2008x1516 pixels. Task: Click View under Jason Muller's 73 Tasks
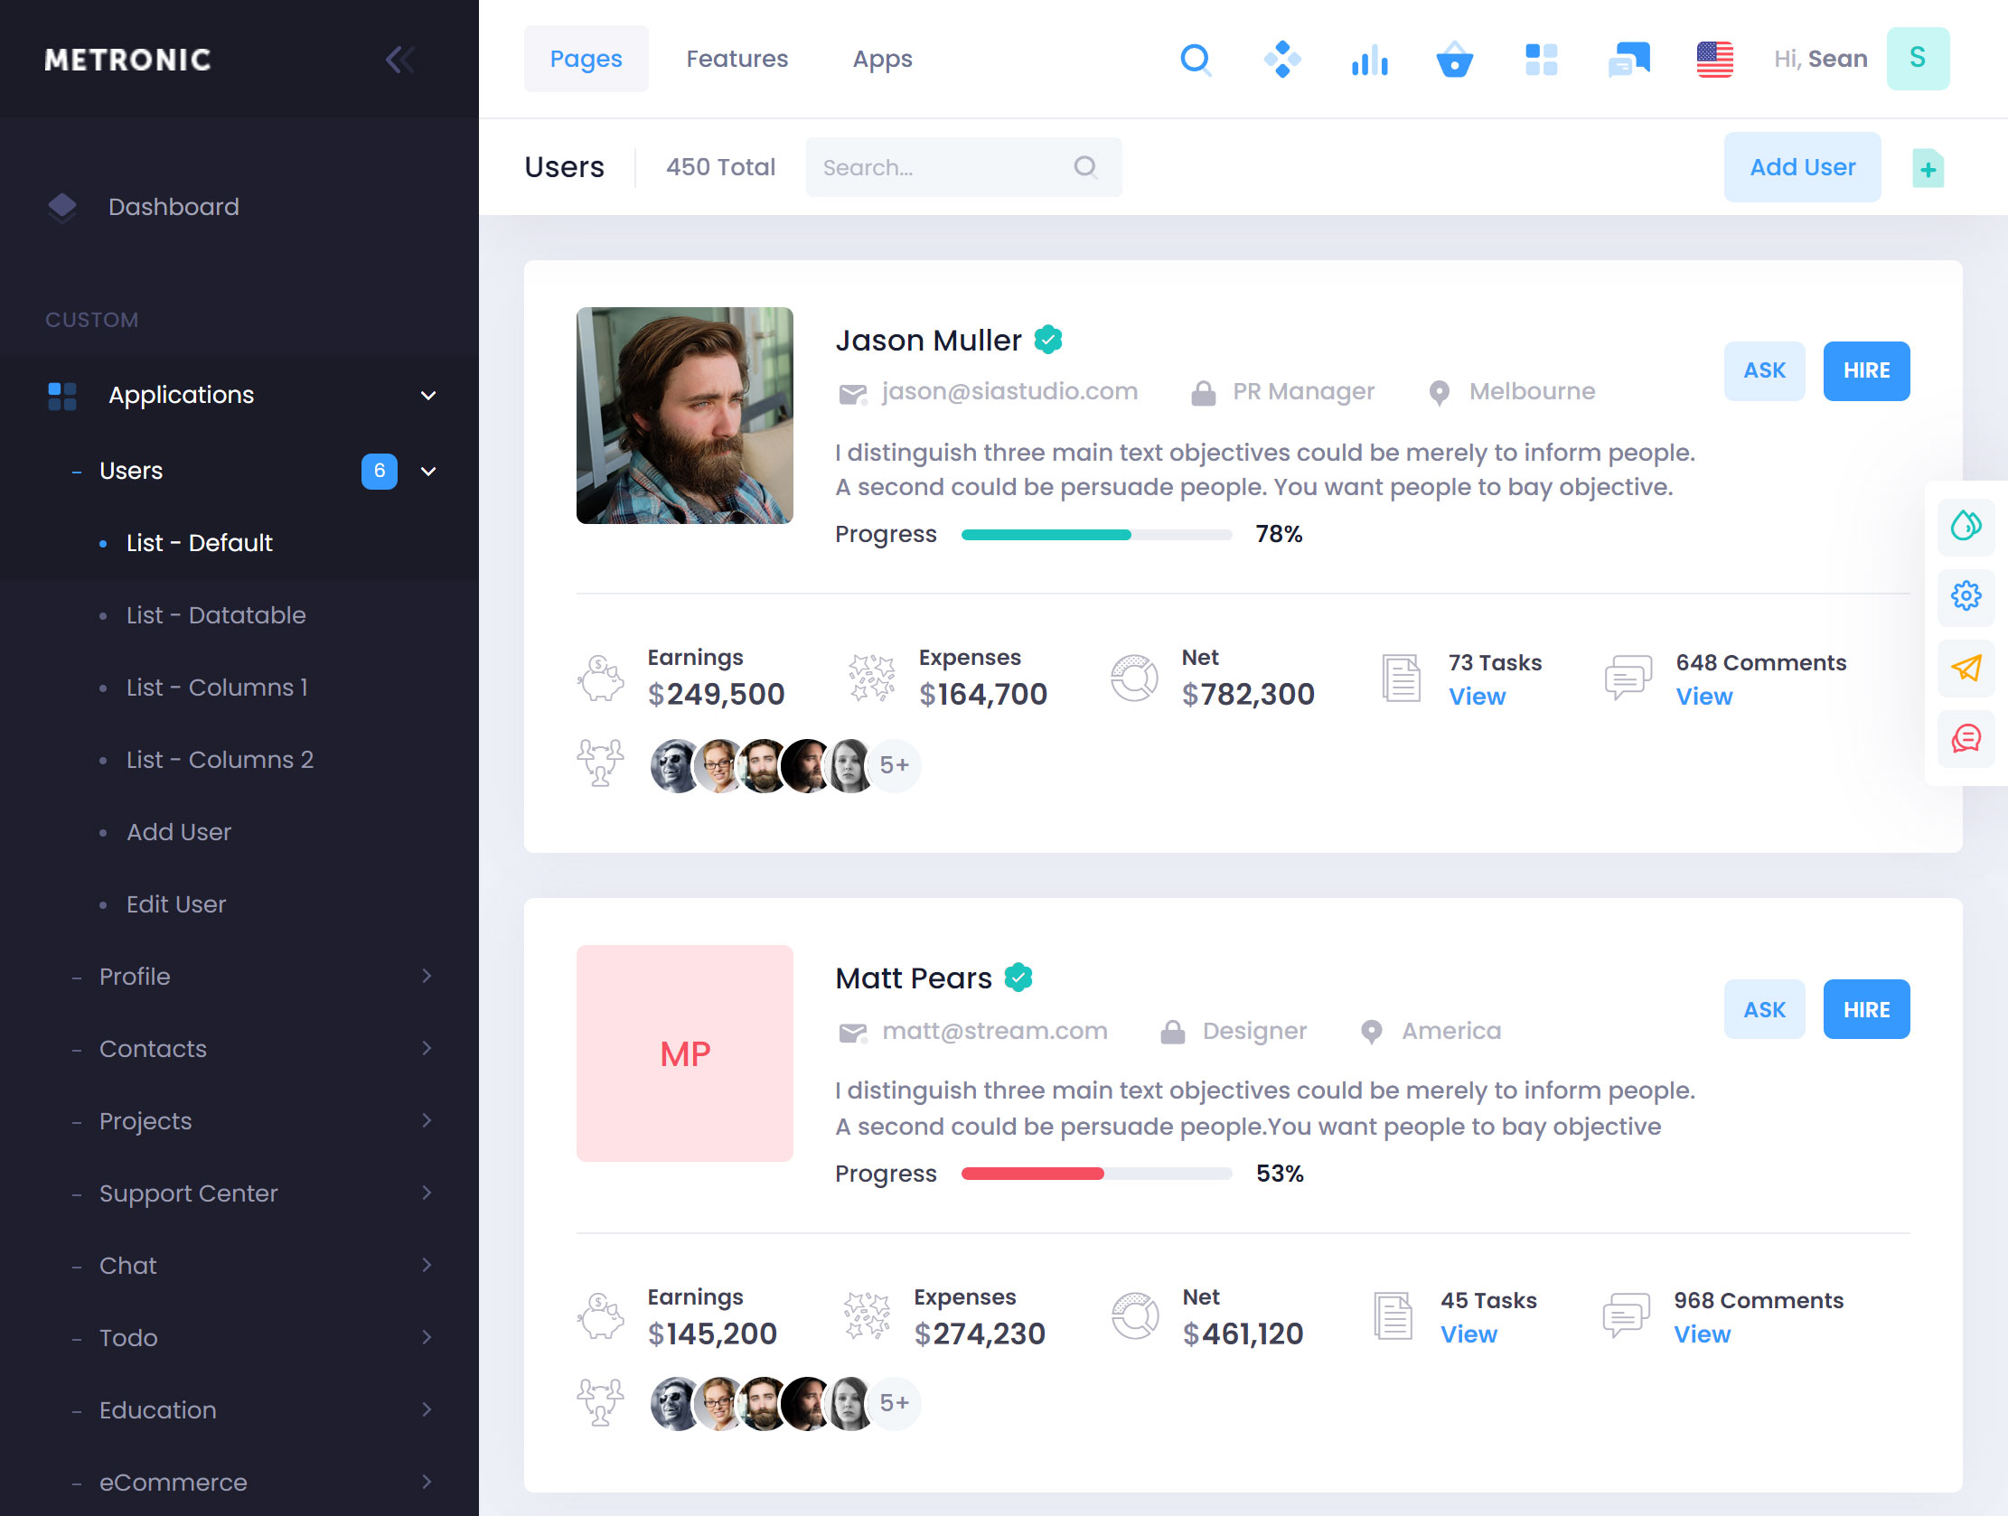pyautogui.click(x=1477, y=697)
